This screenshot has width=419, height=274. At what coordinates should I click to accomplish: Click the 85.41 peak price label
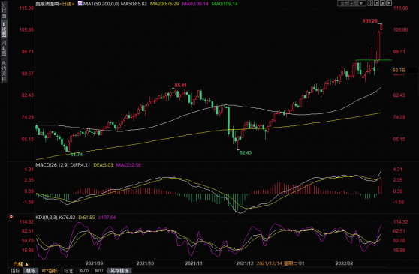(181, 85)
